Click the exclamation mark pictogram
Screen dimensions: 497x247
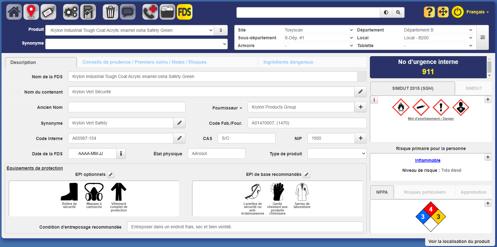pyautogui.click(x=441, y=107)
